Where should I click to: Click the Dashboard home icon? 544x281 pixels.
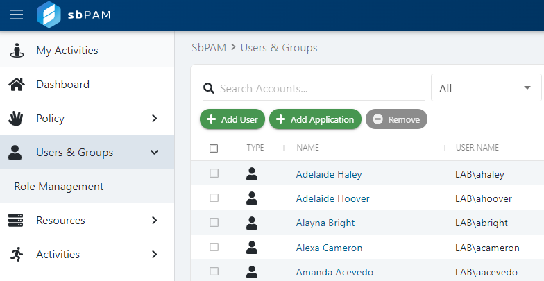(16, 85)
